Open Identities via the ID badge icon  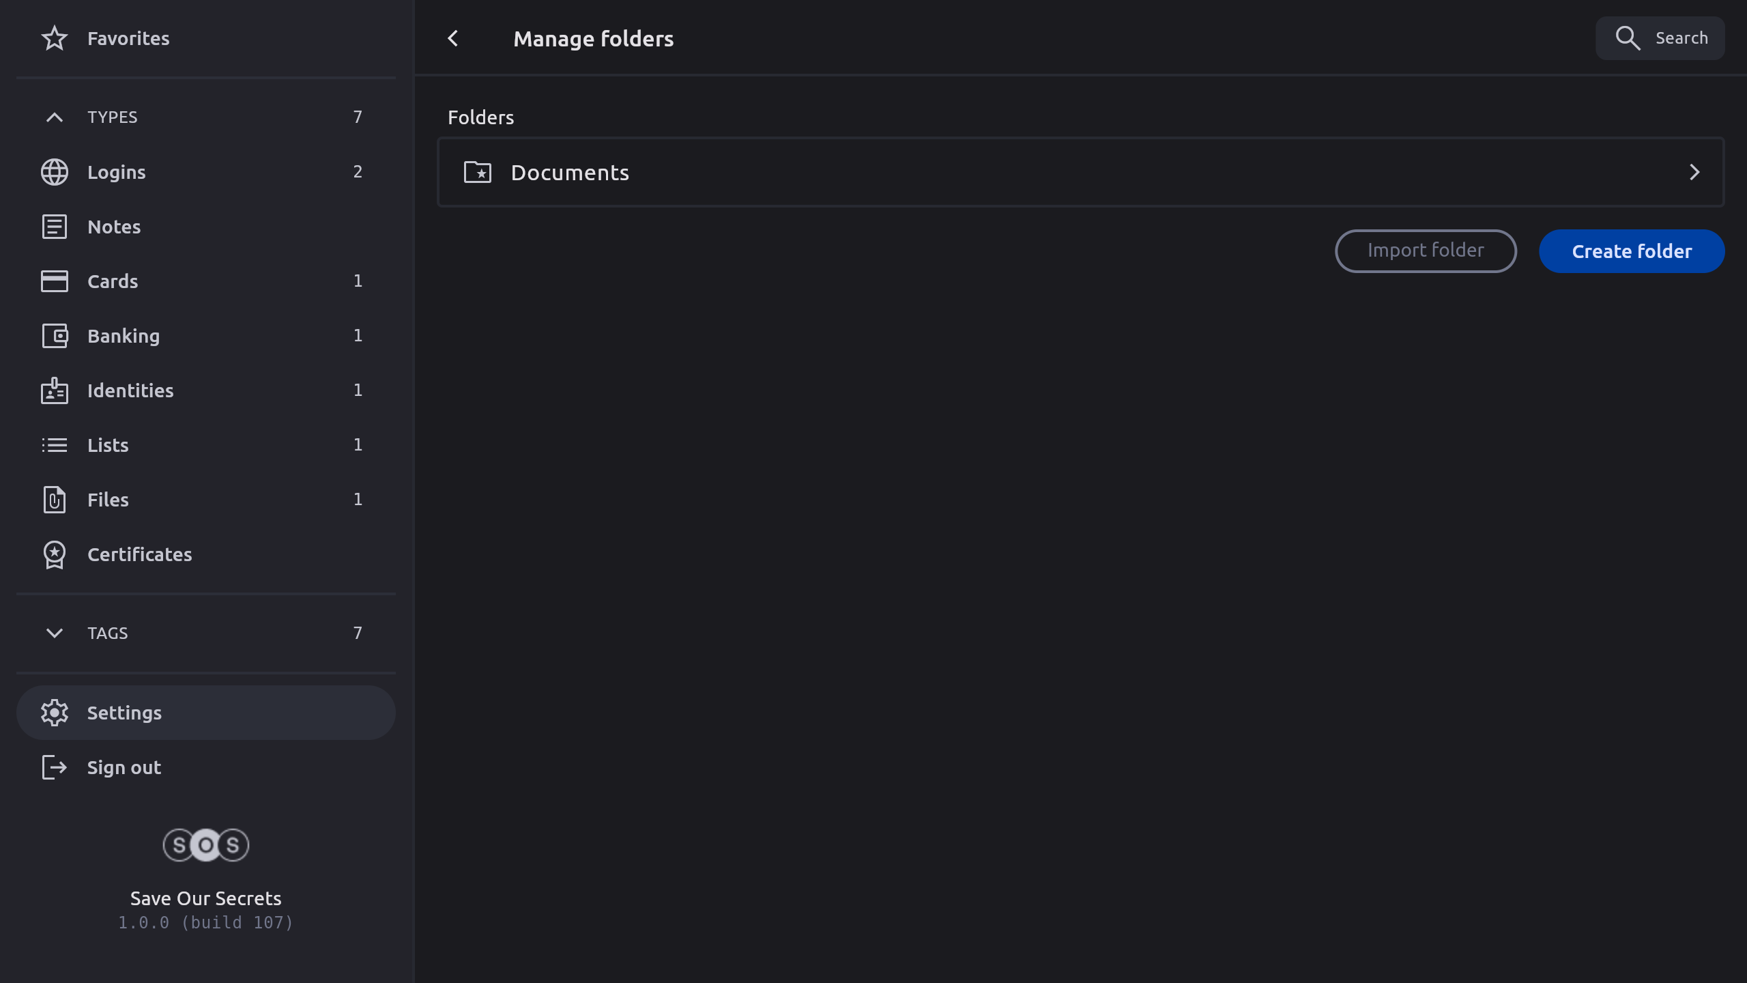click(x=55, y=390)
